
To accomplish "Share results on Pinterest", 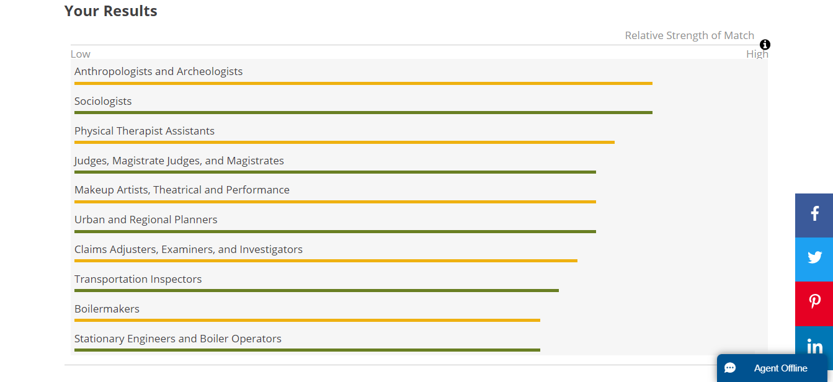I will point(814,302).
